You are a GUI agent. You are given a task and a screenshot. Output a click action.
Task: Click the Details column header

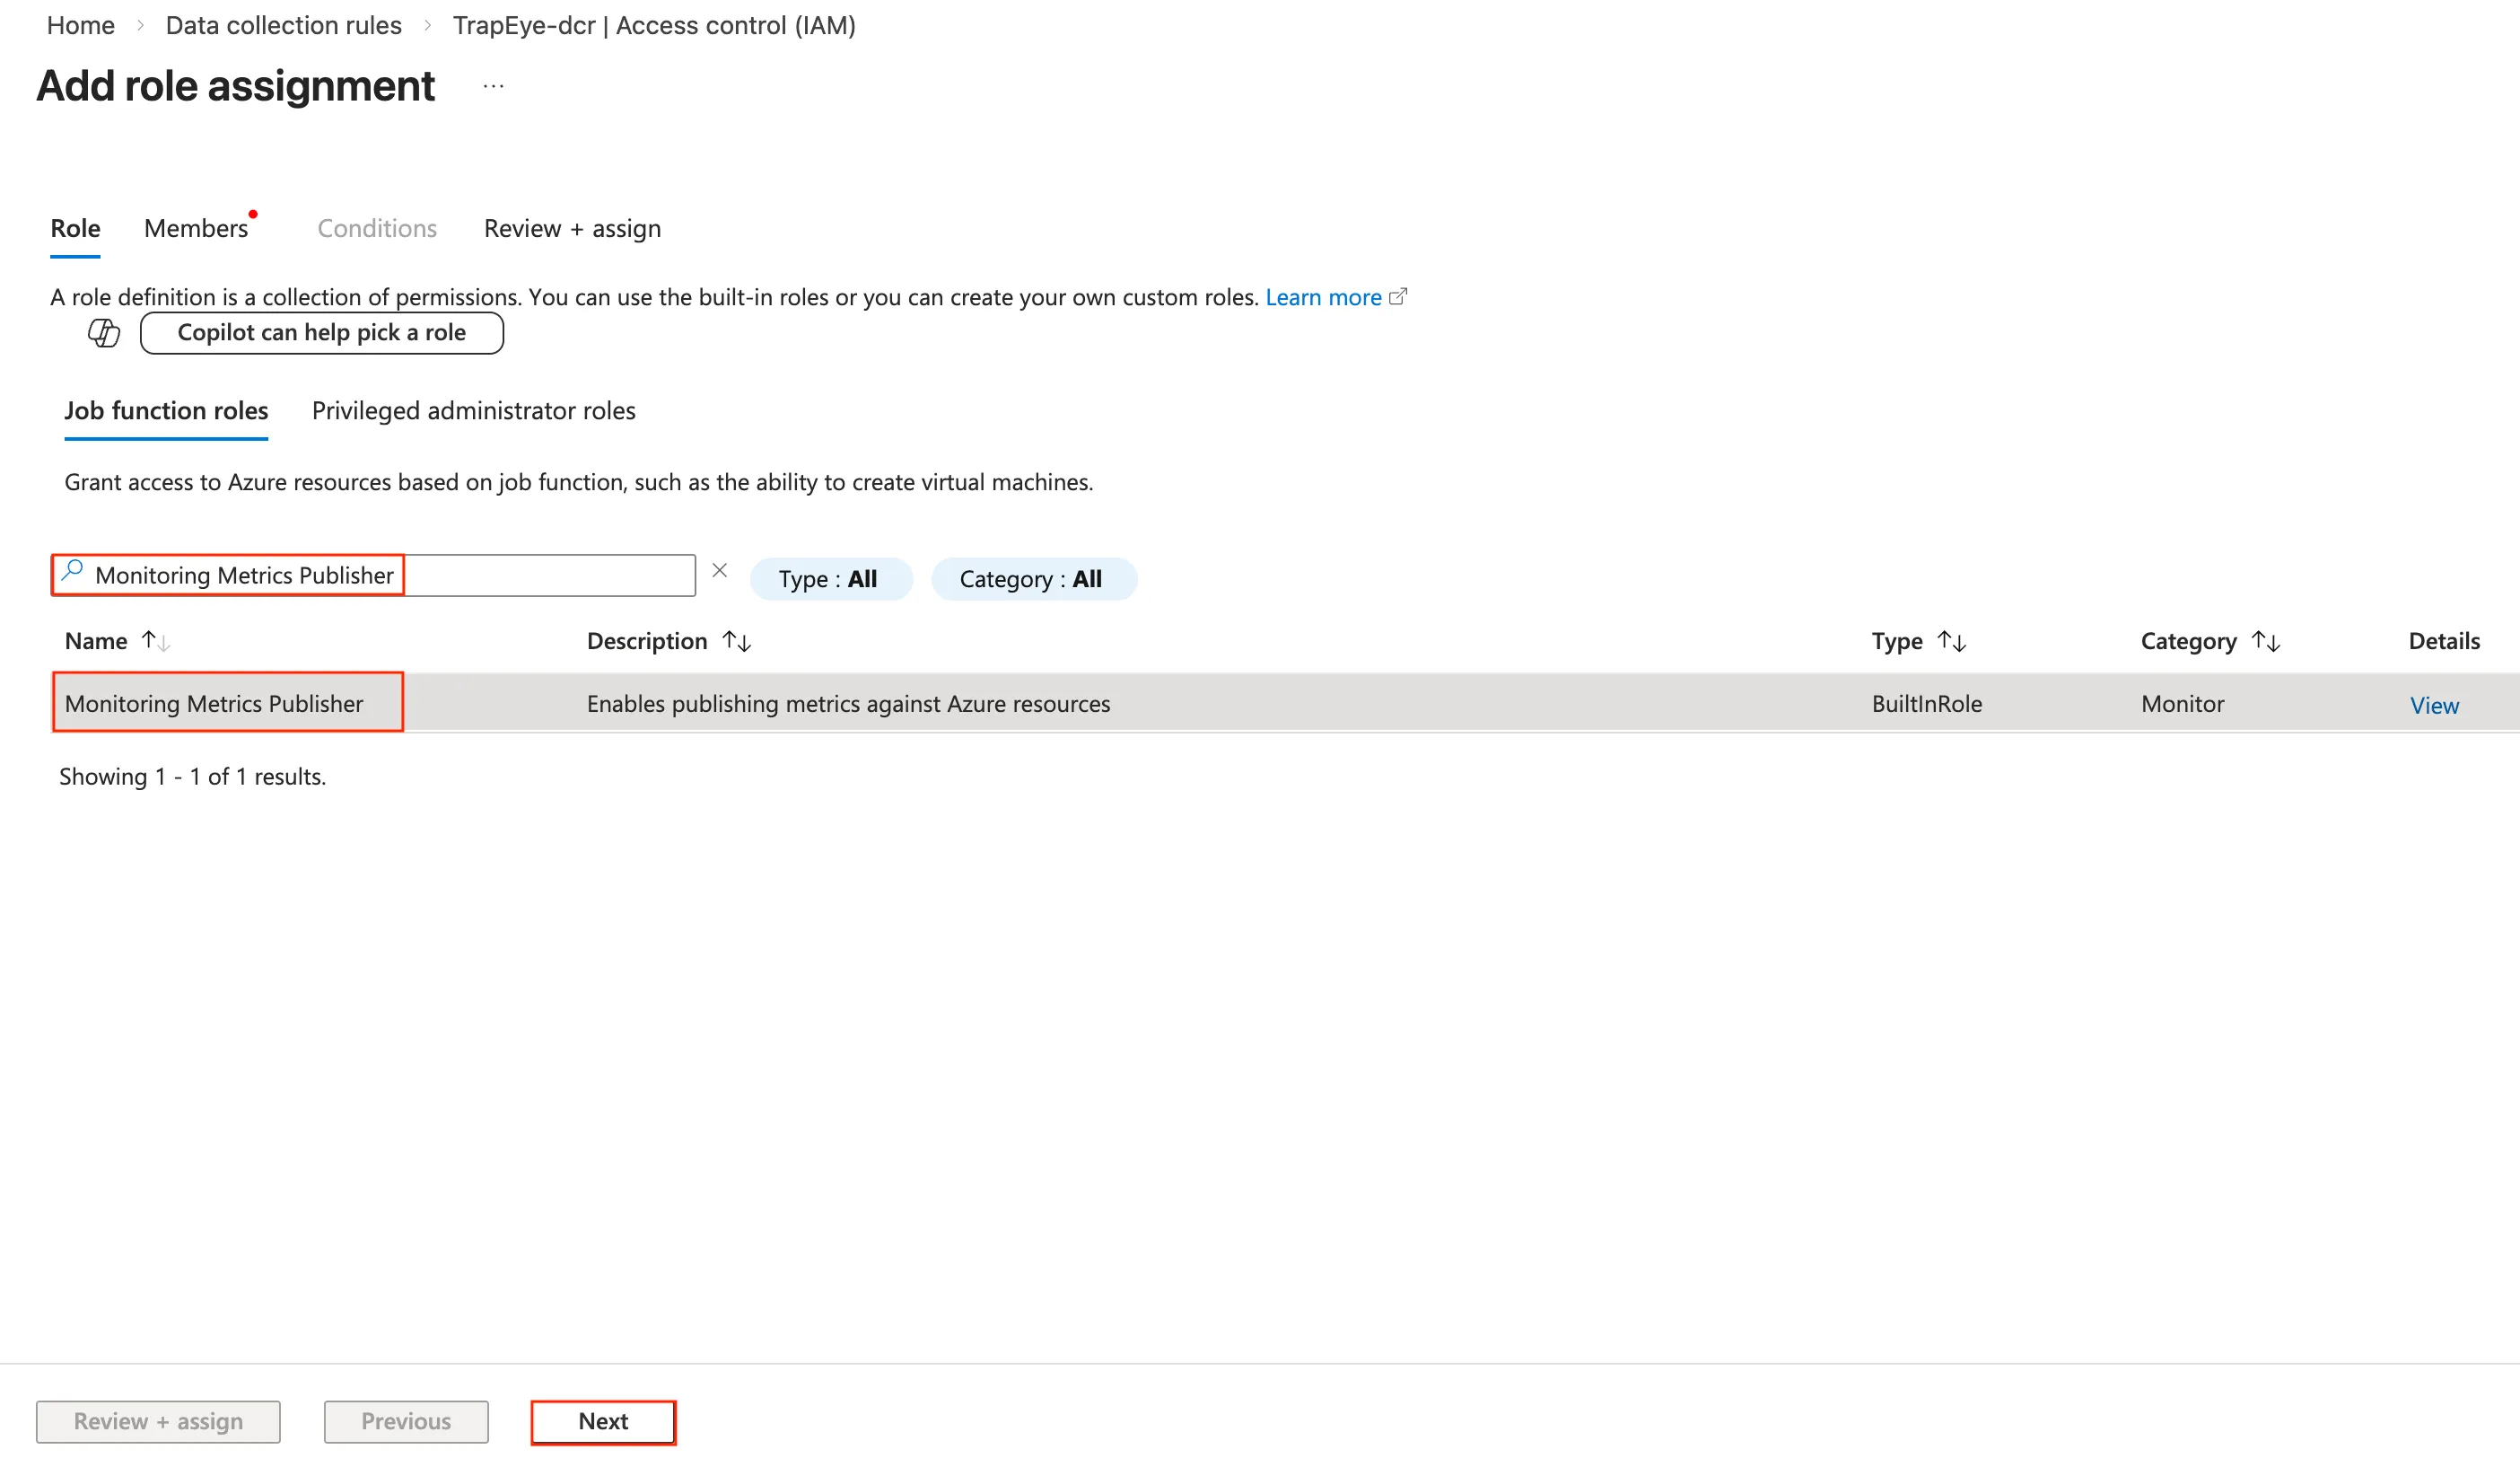[x=2444, y=640]
